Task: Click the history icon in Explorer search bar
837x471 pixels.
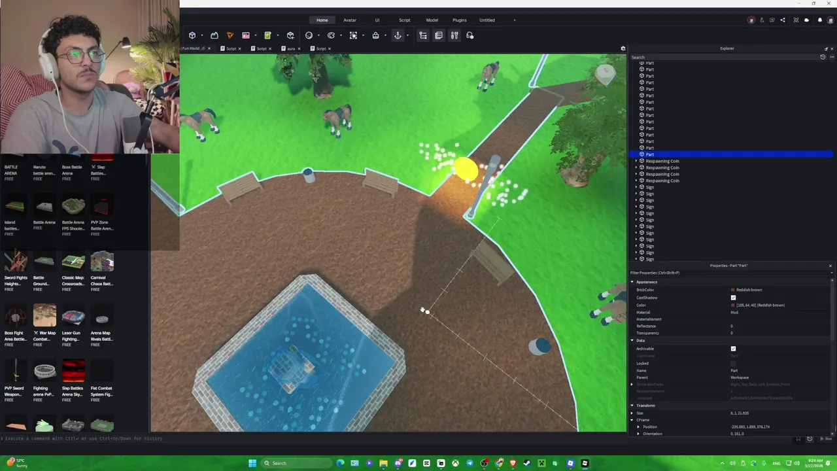Action: point(823,57)
